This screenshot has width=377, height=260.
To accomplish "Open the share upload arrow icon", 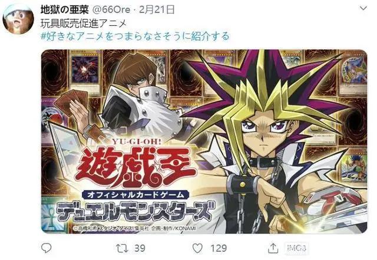I will tap(273, 248).
